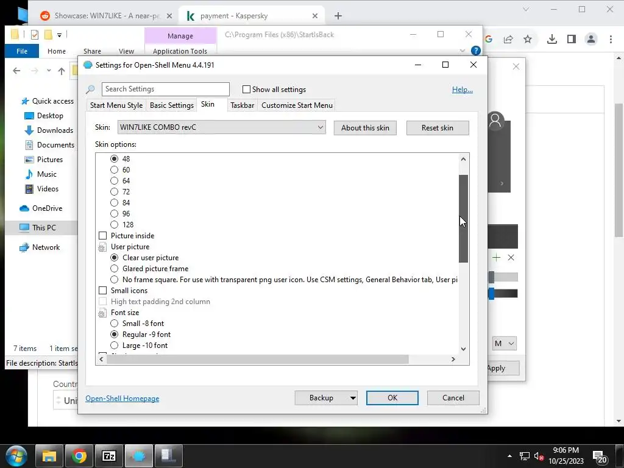Open the Explorer Home ribbon tab
Screen dimensions: 624x468
(x=57, y=51)
